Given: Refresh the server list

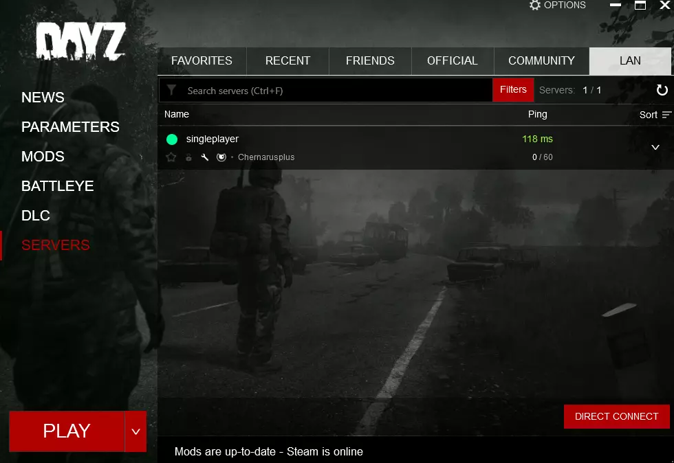Looking at the screenshot, I should [x=662, y=90].
